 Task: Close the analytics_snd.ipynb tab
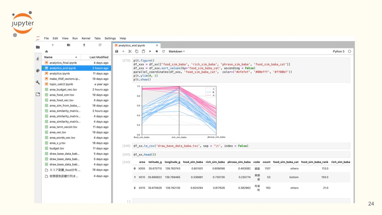pos(157,46)
